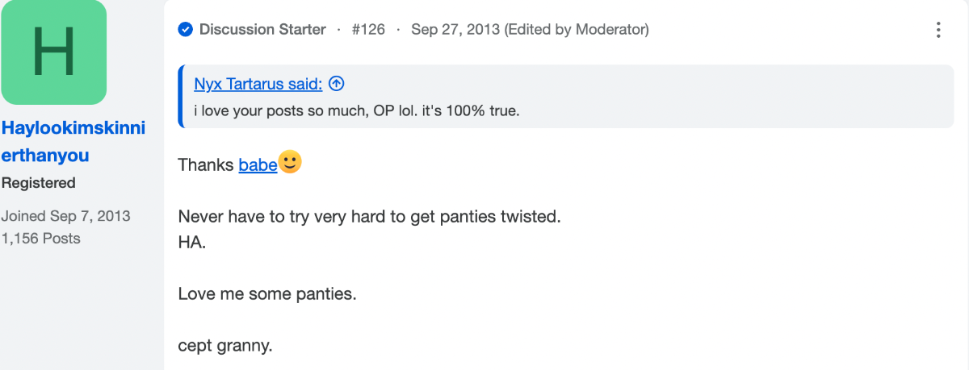Click the smiley emoji after babe
Image resolution: width=969 pixels, height=370 pixels.
click(290, 162)
